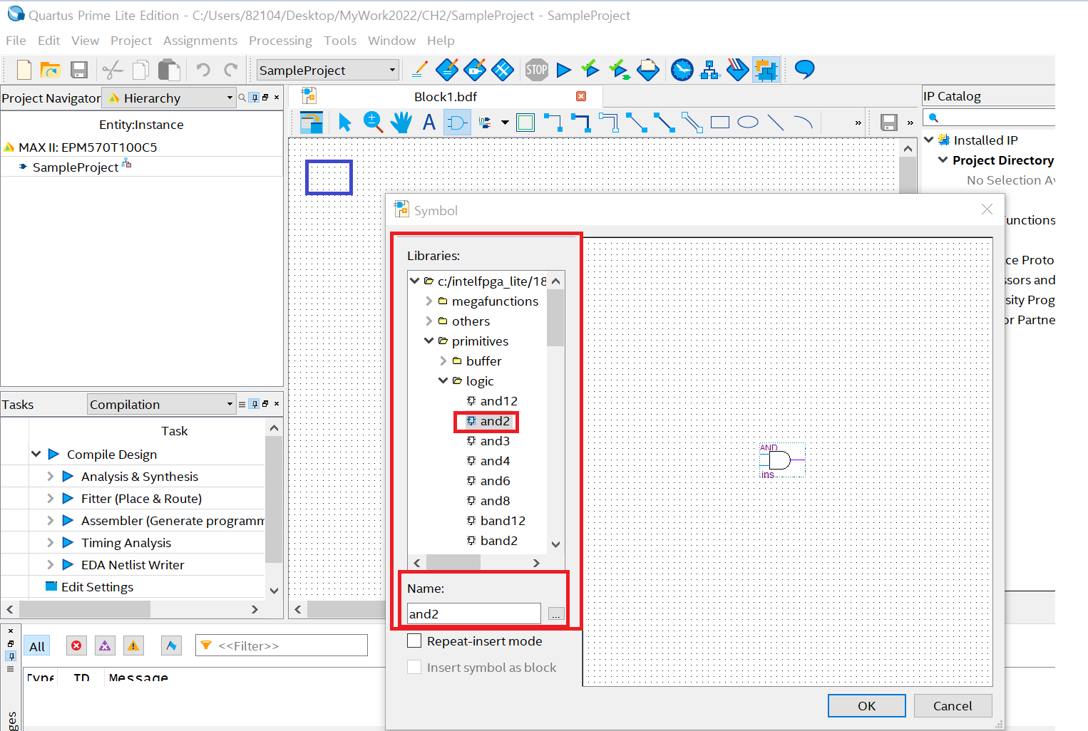
Task: Save with the main toolbar floppy icon
Action: [79, 70]
